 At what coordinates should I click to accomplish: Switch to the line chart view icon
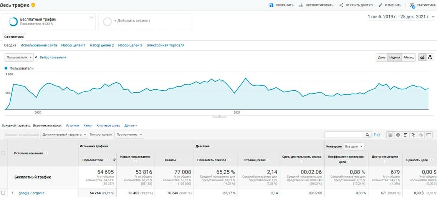[x=422, y=57]
